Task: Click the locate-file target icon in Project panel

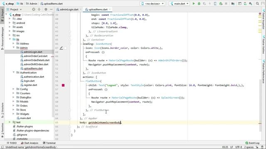Action: click(34, 10)
